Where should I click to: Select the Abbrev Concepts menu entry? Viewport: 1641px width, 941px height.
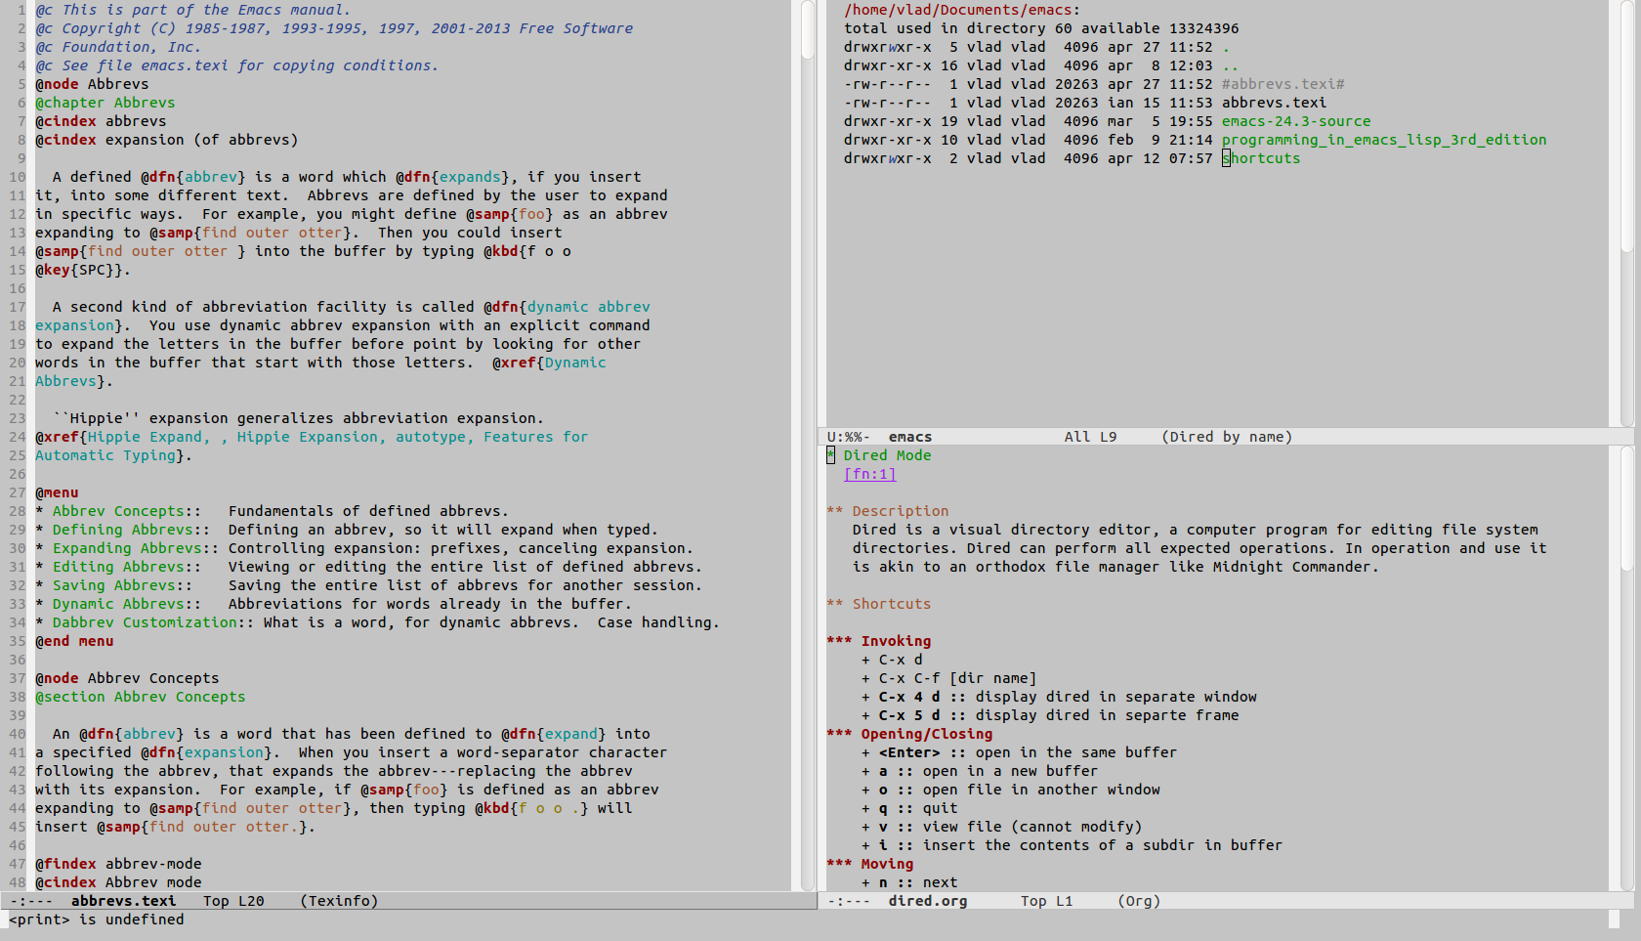(x=118, y=511)
